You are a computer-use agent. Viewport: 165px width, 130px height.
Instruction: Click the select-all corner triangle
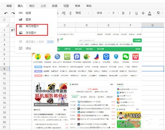pyautogui.click(x=8, y=25)
